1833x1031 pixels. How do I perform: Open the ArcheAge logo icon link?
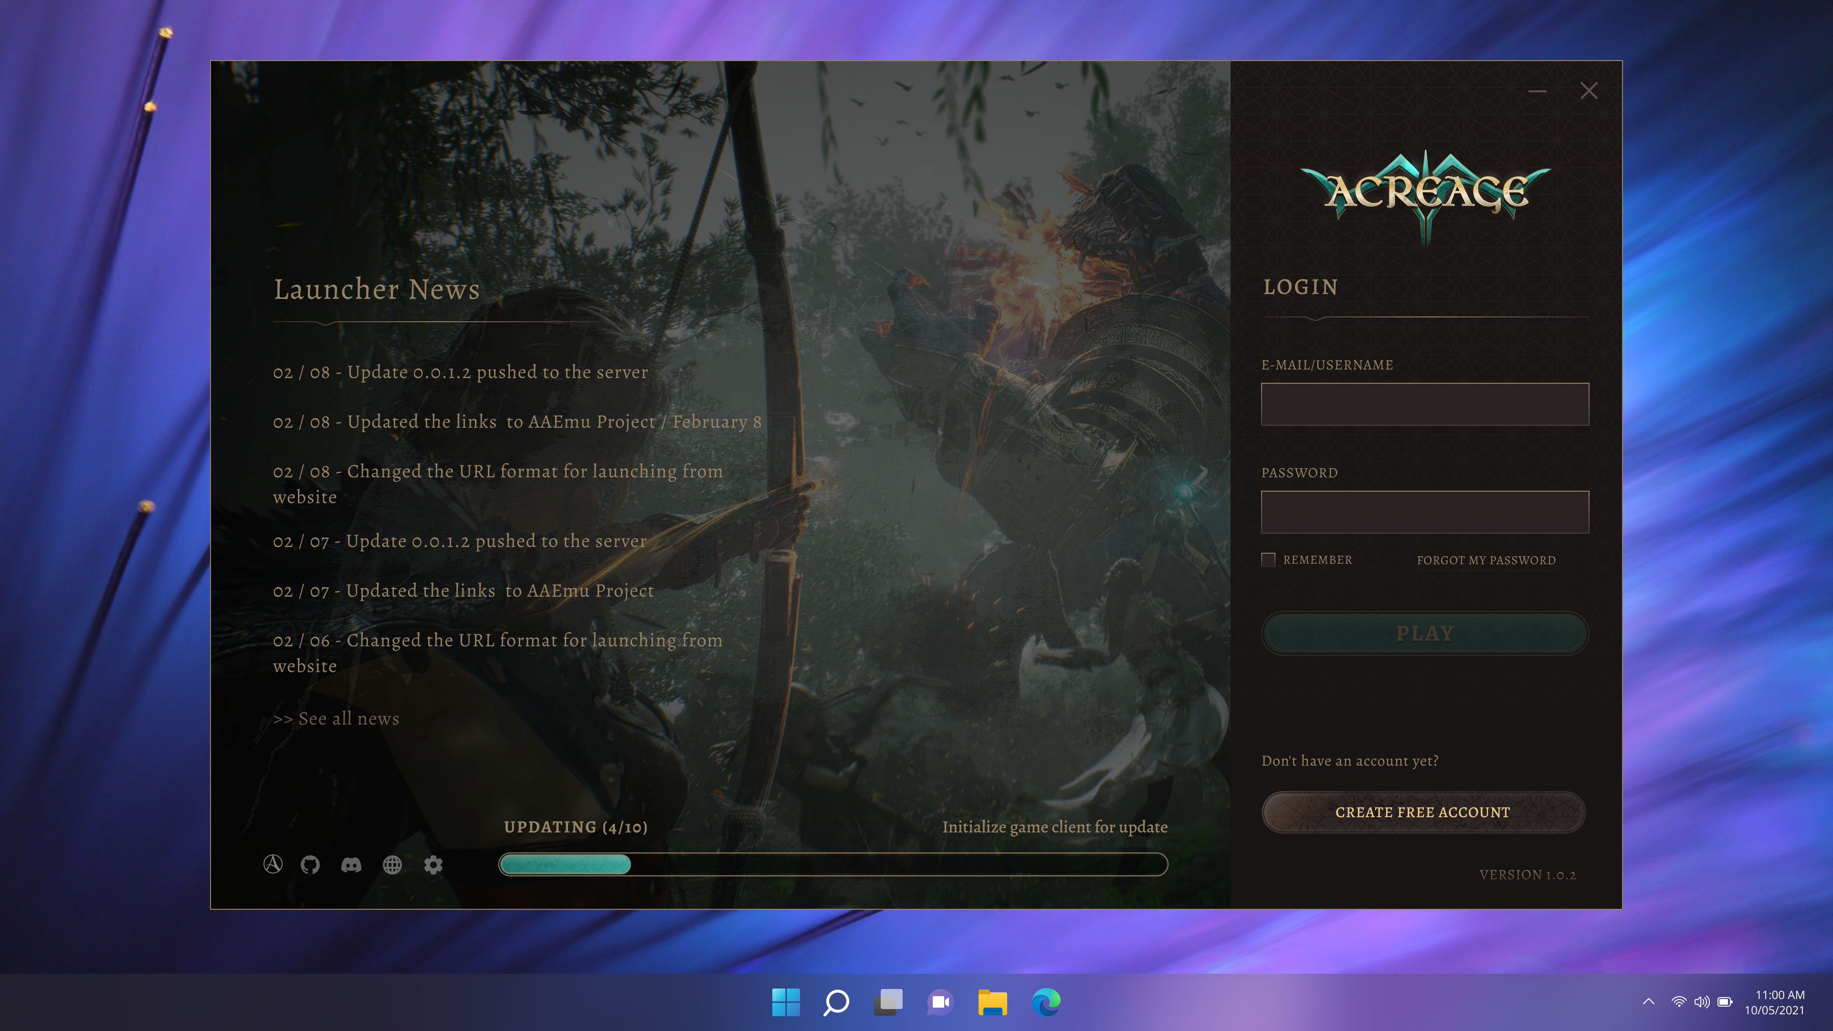tap(273, 864)
